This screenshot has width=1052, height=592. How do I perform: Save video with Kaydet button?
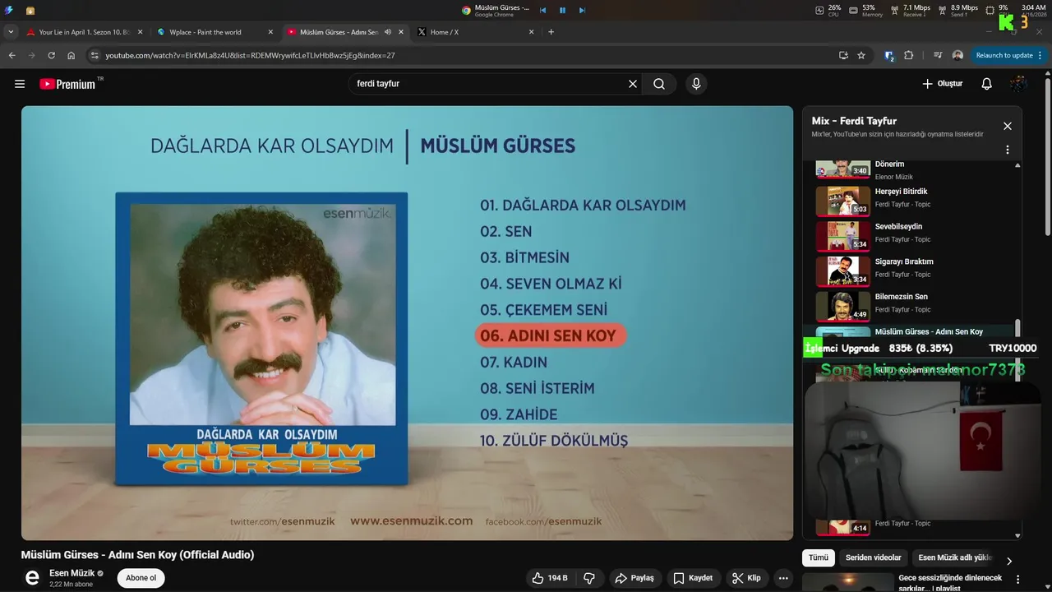point(693,578)
